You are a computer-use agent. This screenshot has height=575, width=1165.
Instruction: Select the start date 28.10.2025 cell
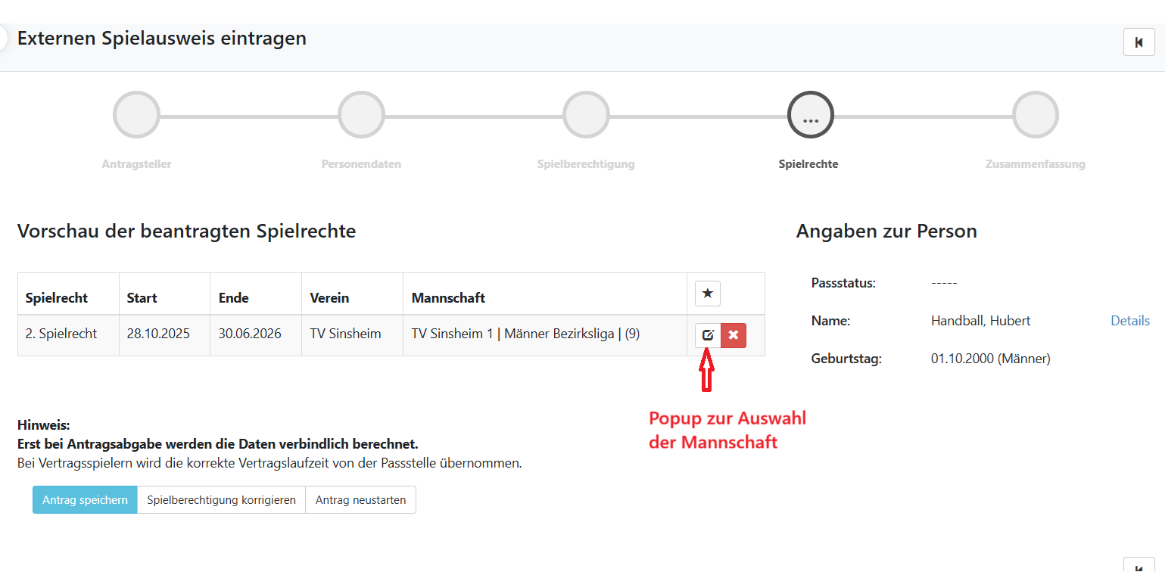(x=158, y=334)
